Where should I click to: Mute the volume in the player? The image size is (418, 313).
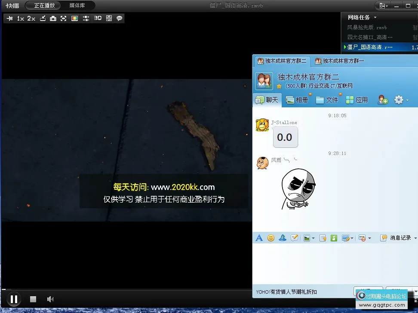[x=50, y=299]
